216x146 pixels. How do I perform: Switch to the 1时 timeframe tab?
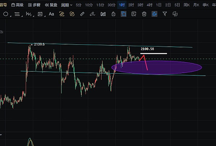click(122, 5)
